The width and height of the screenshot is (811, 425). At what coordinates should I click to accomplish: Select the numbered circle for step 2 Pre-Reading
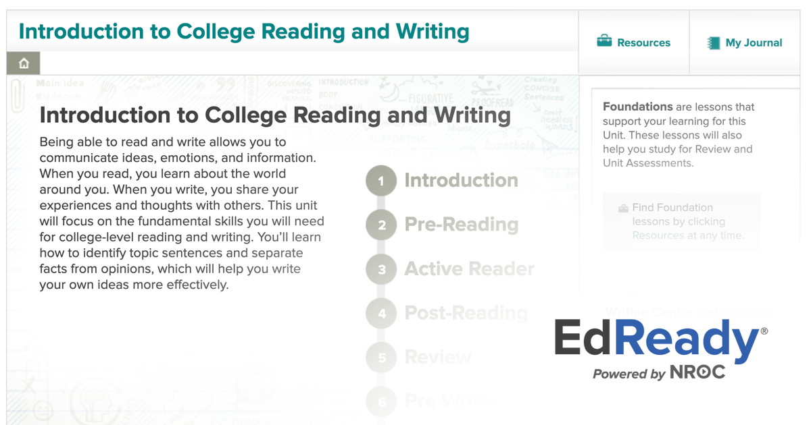(380, 225)
